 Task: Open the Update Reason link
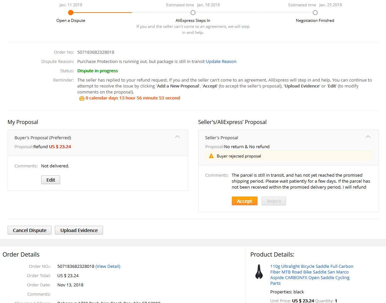221,61
